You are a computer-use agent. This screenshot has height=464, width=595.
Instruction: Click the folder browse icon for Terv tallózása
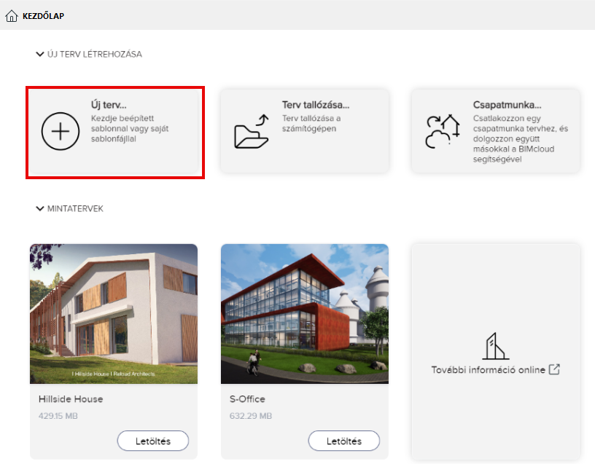[x=252, y=131]
